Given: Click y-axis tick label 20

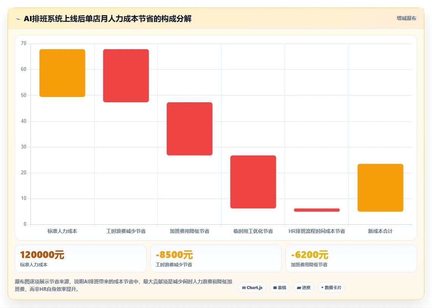Looking at the screenshot, I should tap(24, 173).
